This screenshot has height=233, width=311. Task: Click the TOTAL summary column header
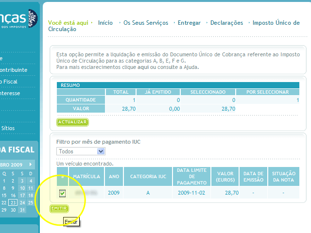click(121, 92)
